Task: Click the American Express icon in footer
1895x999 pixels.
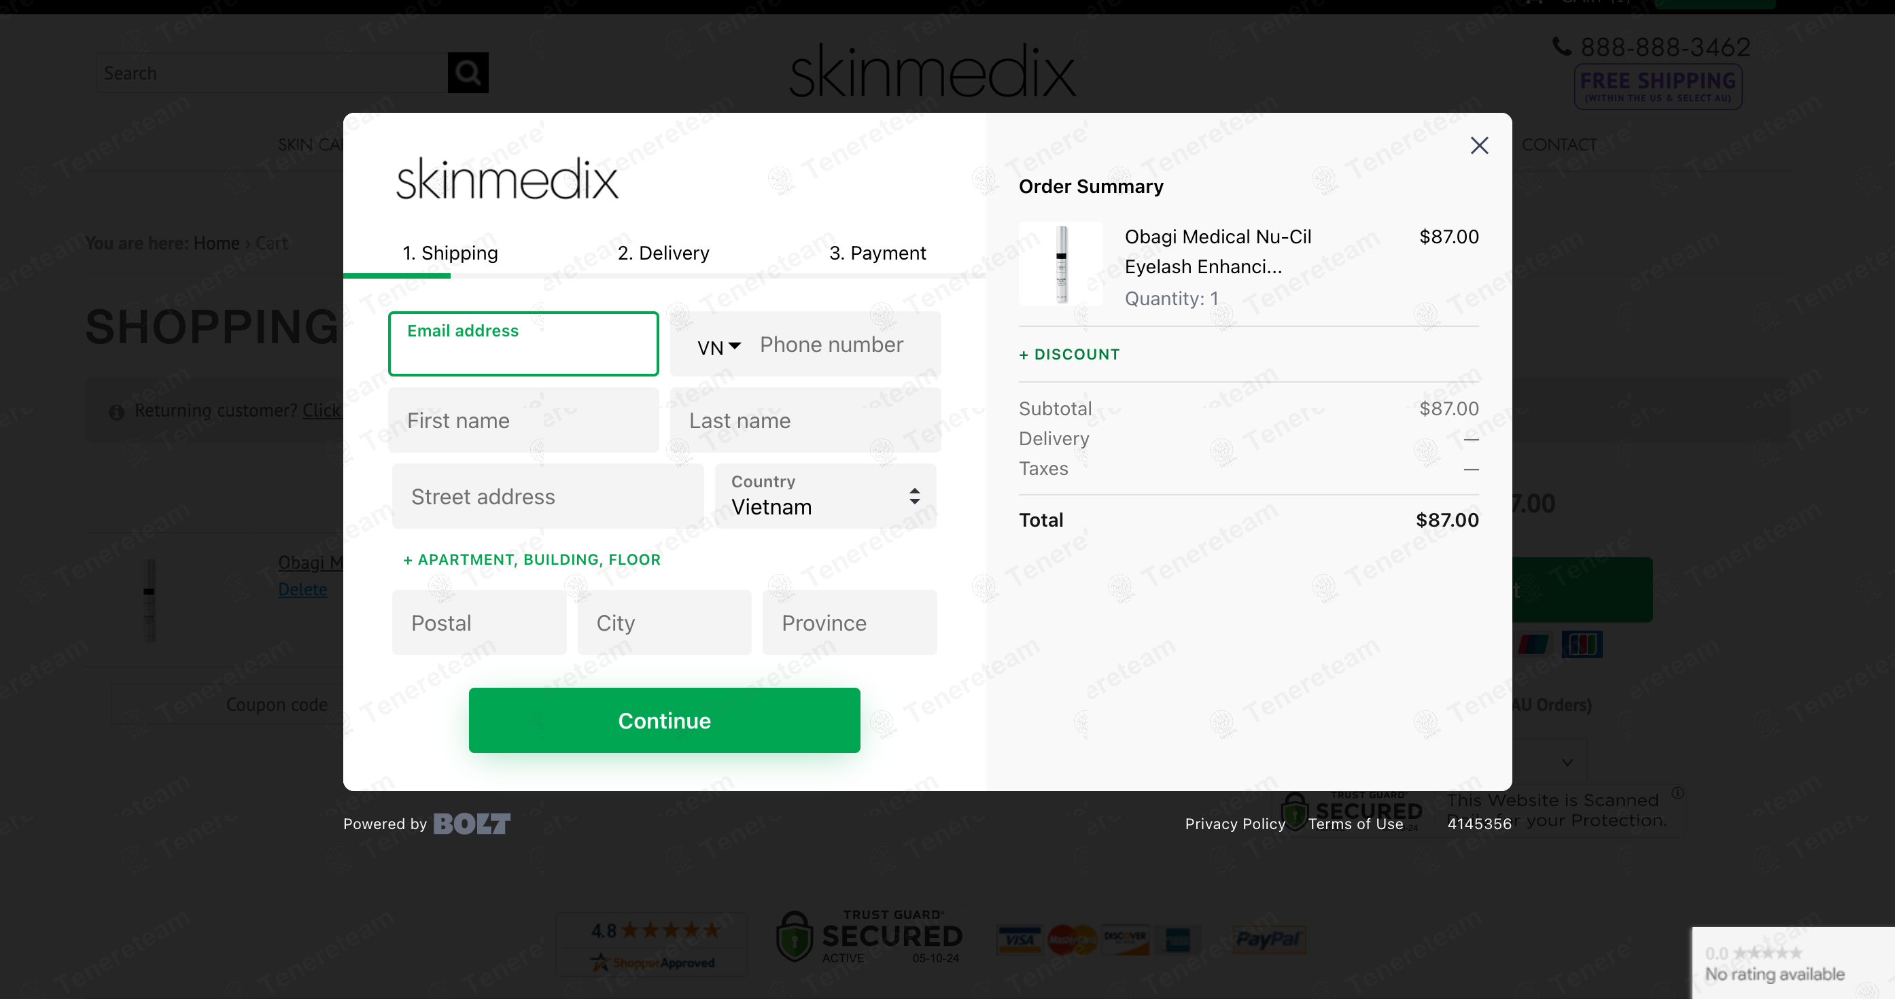Action: tap(1178, 939)
